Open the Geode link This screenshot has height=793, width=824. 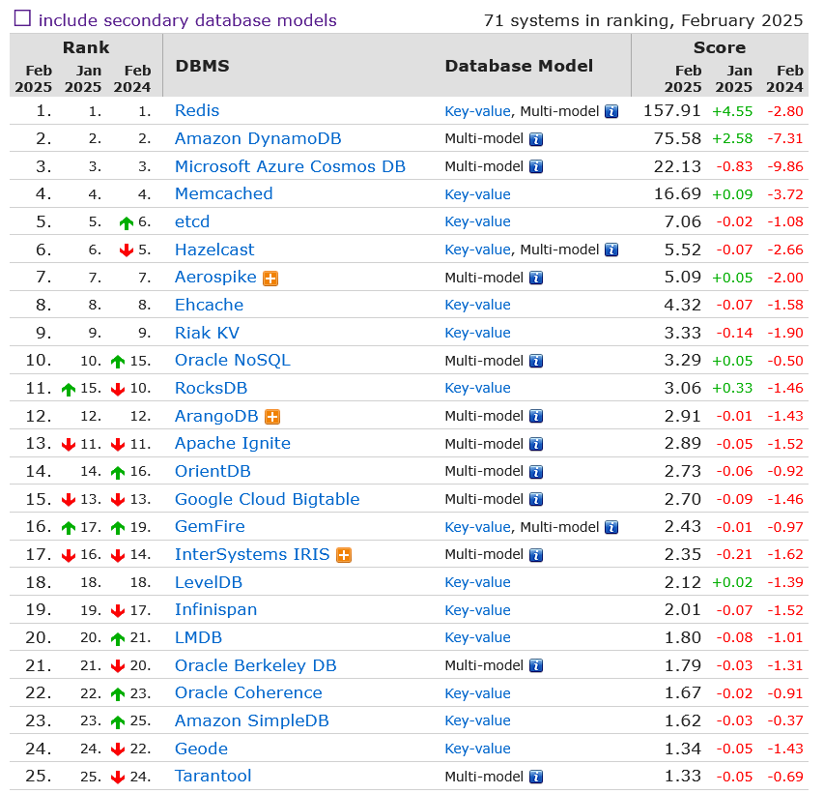(x=201, y=749)
